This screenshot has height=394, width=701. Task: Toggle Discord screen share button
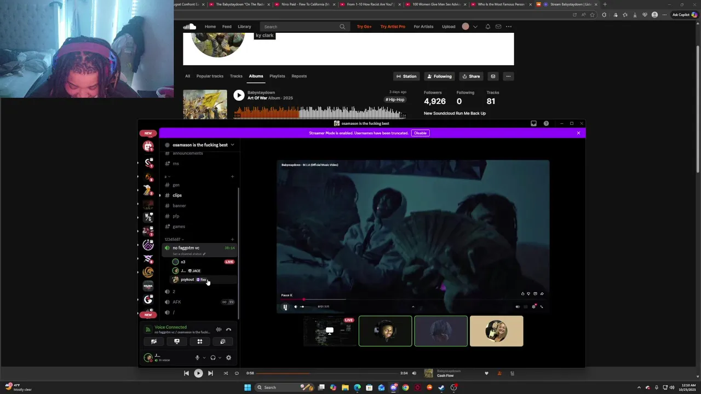pos(177,341)
